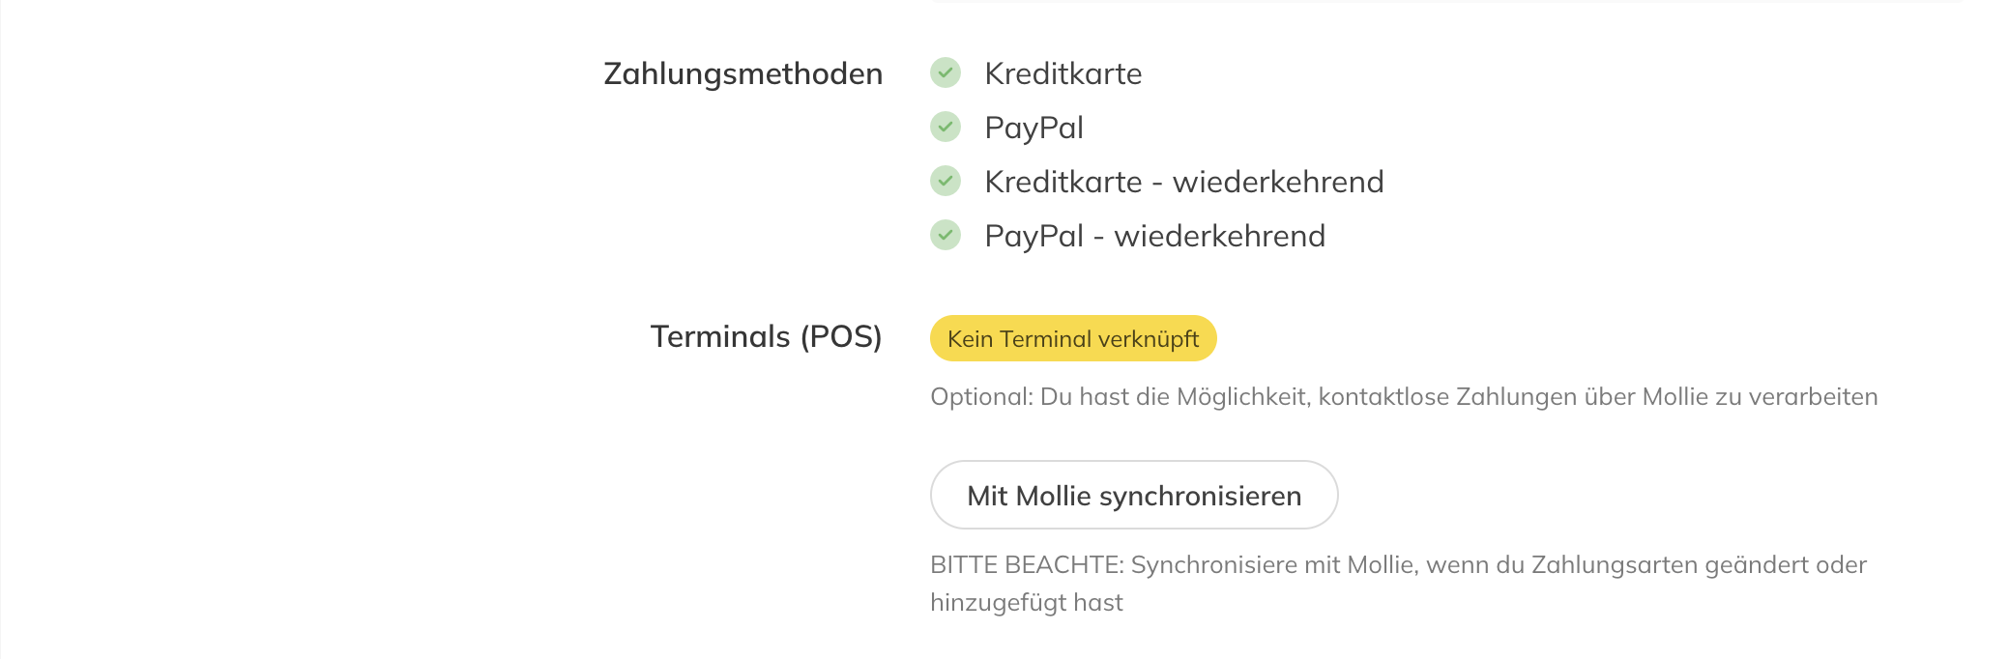Screen dimensions: 2009x659
Task: Click checkmark icon for PayPal - wiederkehrend
Action: 946,235
